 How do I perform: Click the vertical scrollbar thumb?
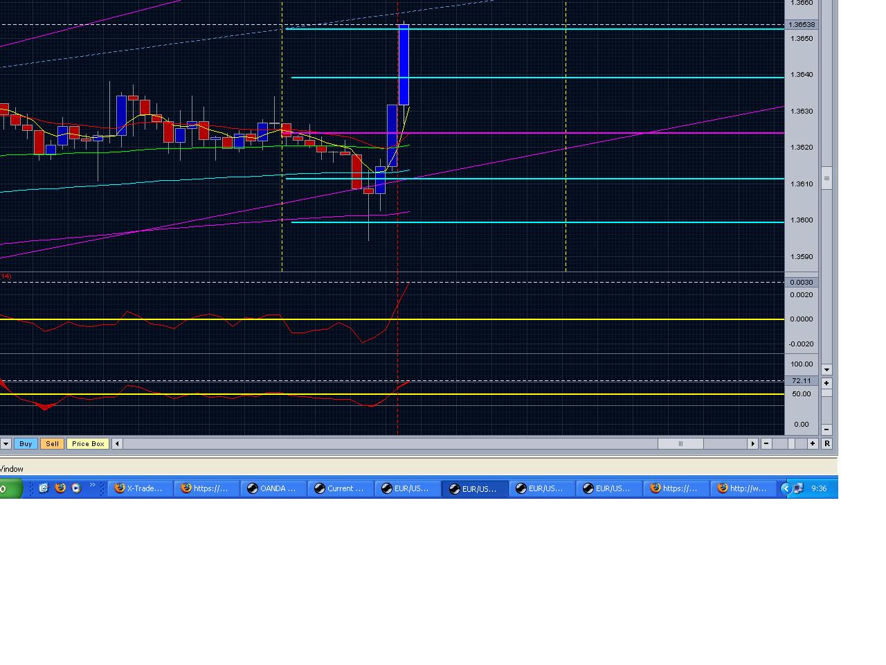pyautogui.click(x=826, y=178)
